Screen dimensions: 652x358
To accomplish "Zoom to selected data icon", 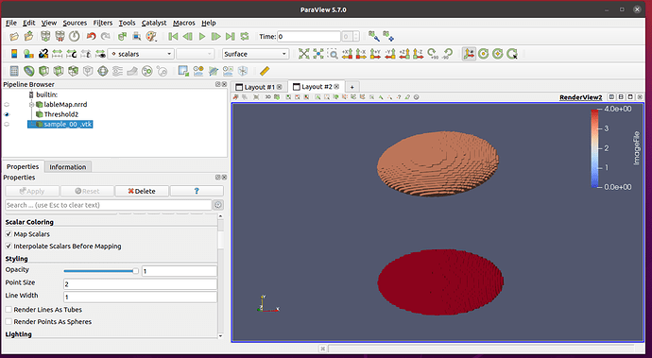I will tap(318, 54).
